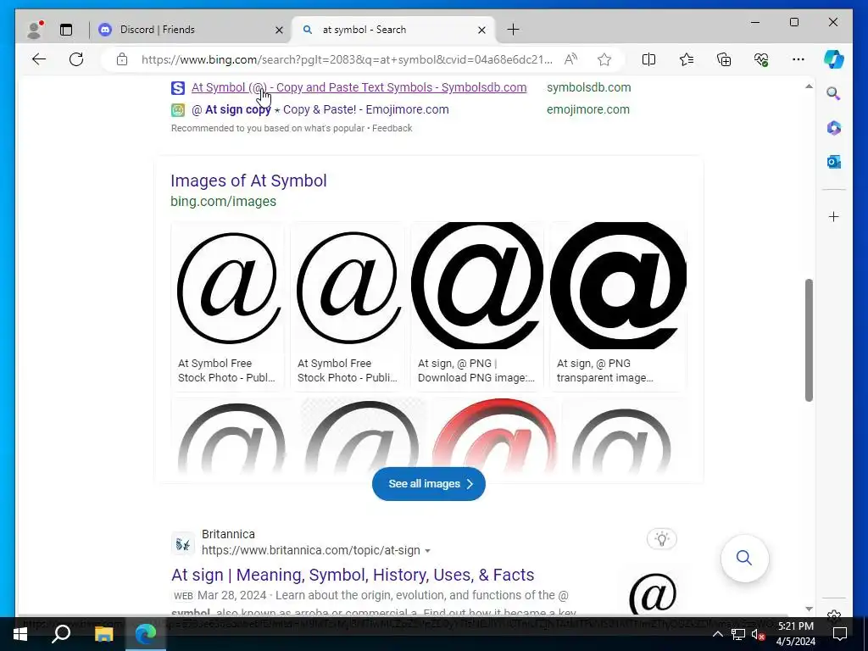Open second At Symbol Free Stock Photo thumbnail
This screenshot has width=868, height=651.
348,287
